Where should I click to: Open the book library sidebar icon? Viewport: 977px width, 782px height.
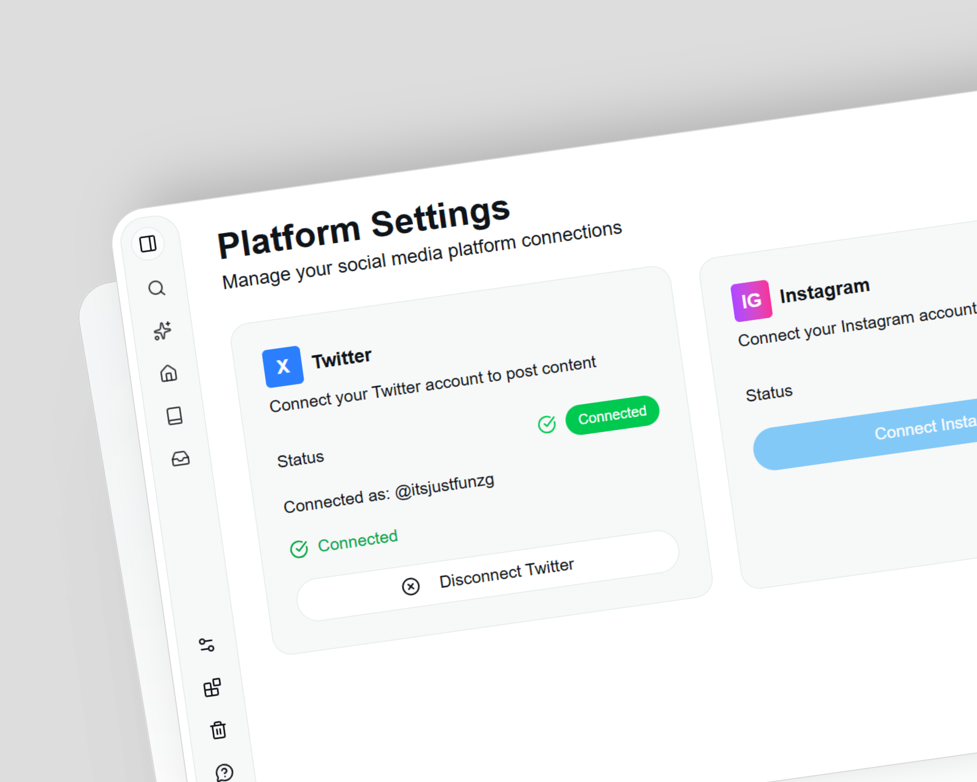coord(175,415)
